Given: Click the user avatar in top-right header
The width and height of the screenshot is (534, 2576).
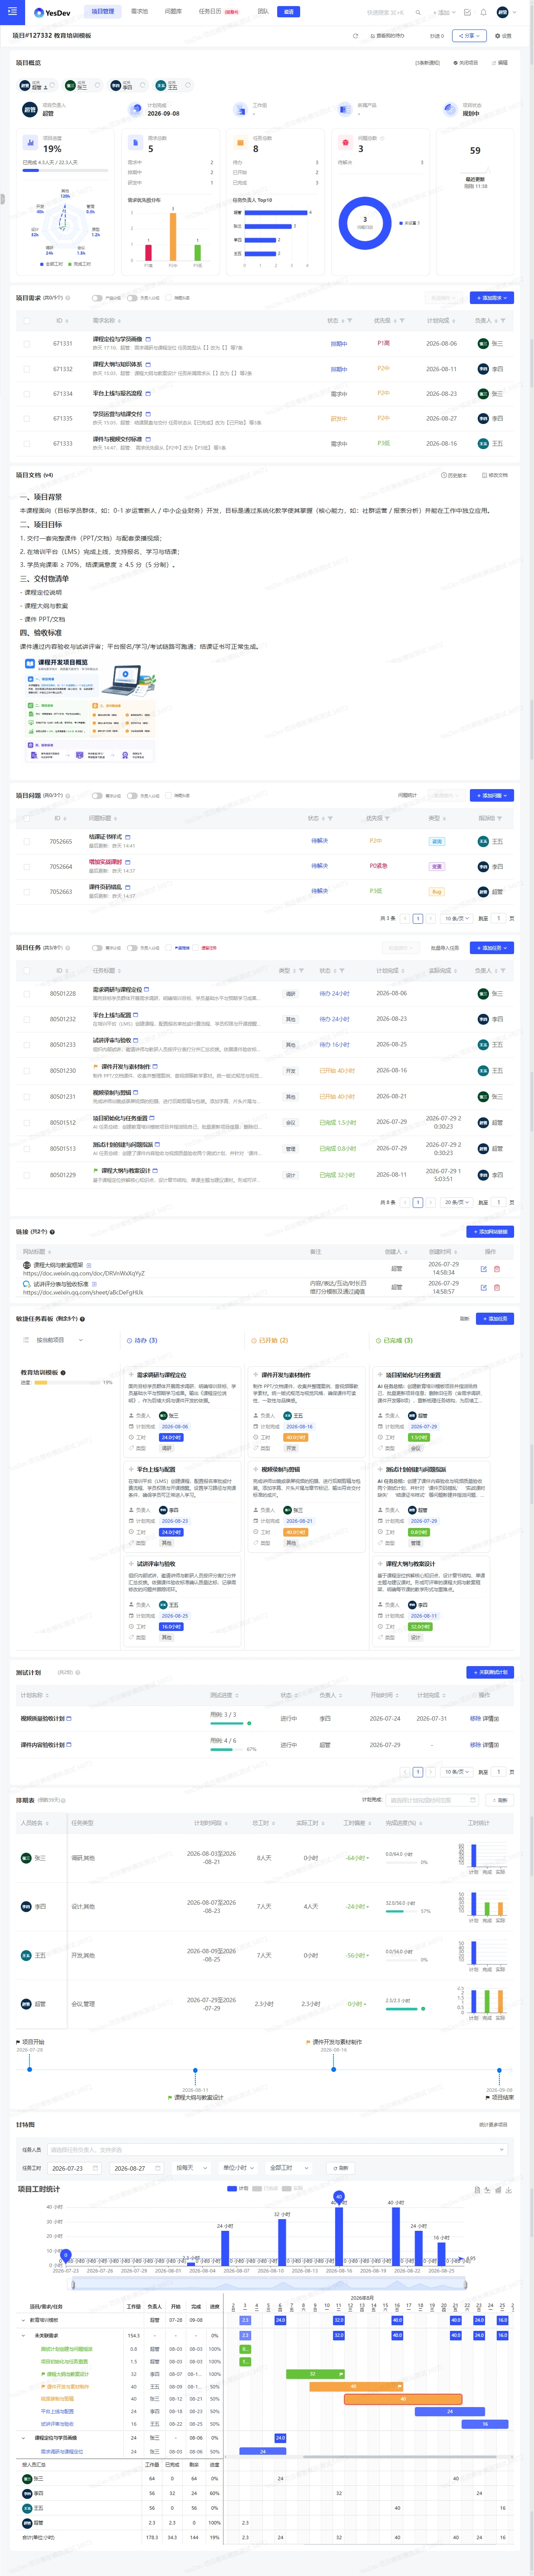Looking at the screenshot, I should tap(502, 13).
